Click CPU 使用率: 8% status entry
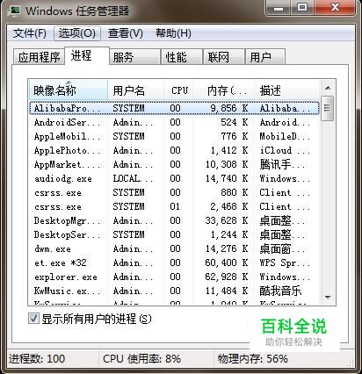Image resolution: width=362 pixels, height=374 pixels. click(x=141, y=359)
